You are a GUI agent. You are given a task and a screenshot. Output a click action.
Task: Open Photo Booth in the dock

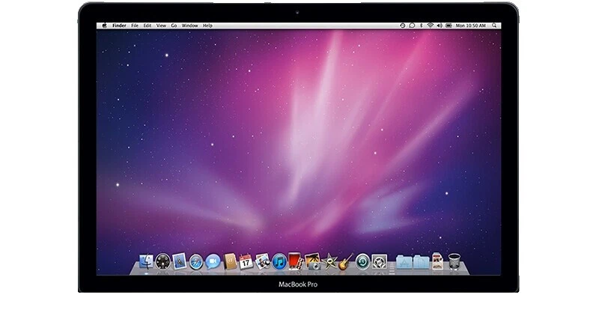[295, 261]
